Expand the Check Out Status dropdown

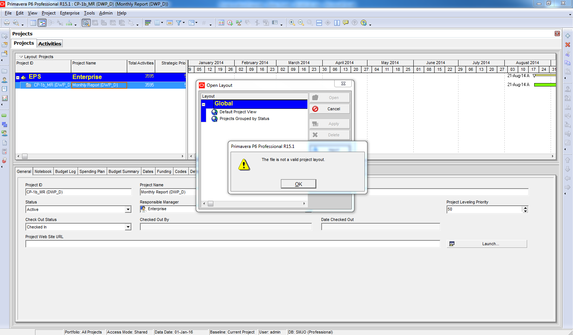click(x=128, y=227)
